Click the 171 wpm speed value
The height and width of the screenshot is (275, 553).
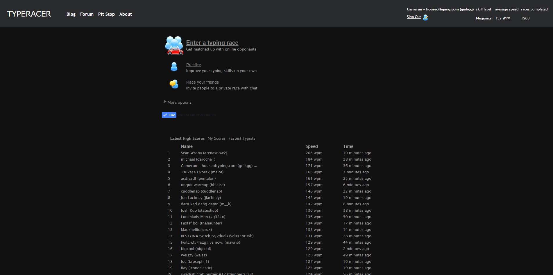[x=314, y=166]
